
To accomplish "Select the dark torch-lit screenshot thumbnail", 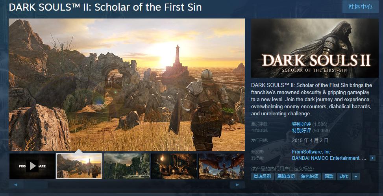I will tap(174, 166).
